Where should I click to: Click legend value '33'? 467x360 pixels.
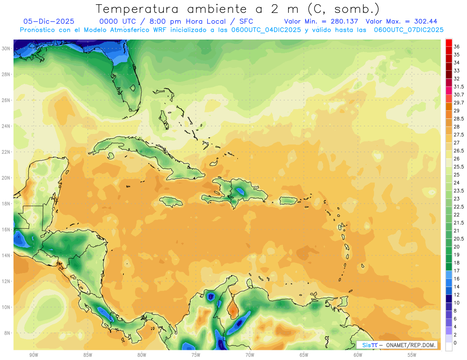pos(456,70)
